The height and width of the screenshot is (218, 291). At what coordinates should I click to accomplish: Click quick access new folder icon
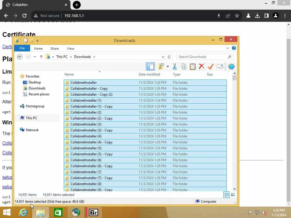tap(32, 40)
